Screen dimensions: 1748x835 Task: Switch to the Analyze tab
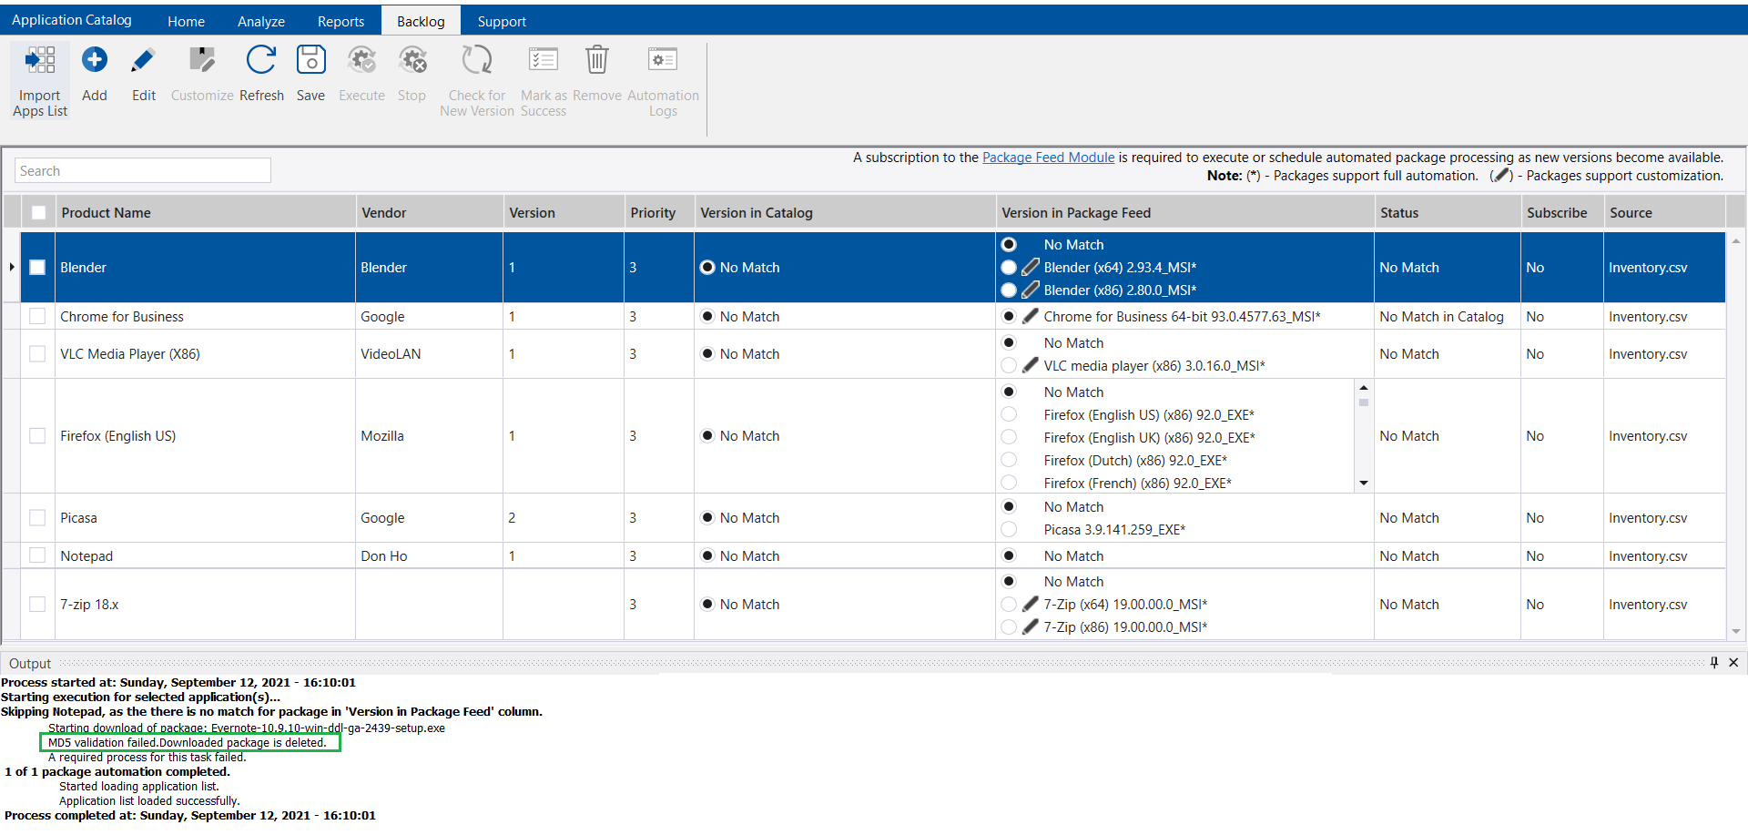pyautogui.click(x=261, y=21)
